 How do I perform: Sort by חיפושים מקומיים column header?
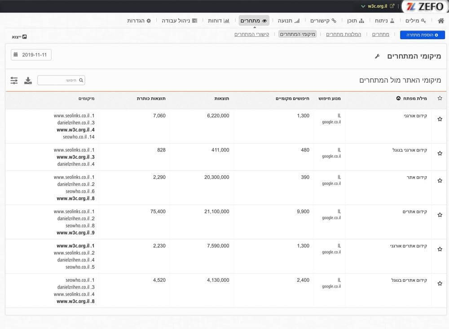pyautogui.click(x=292, y=98)
